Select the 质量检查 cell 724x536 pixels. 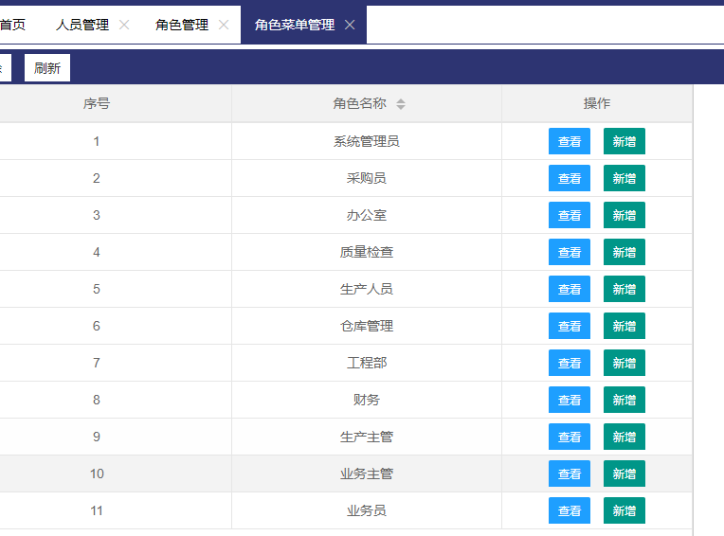tap(367, 252)
